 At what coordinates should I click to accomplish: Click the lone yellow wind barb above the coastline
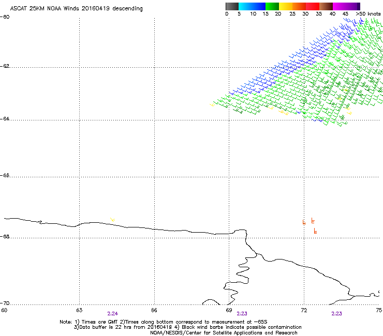click(x=113, y=220)
